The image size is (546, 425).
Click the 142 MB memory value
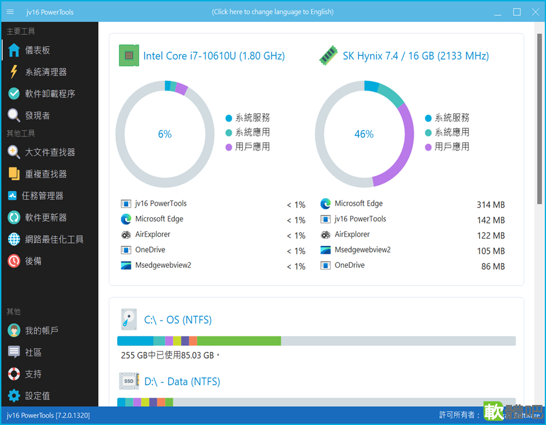[x=491, y=220]
